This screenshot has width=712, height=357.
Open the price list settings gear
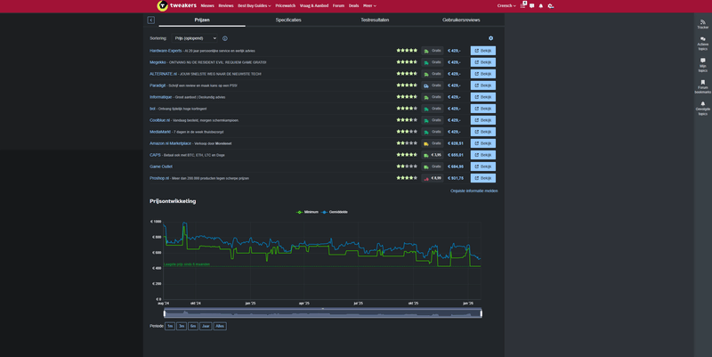[490, 38]
